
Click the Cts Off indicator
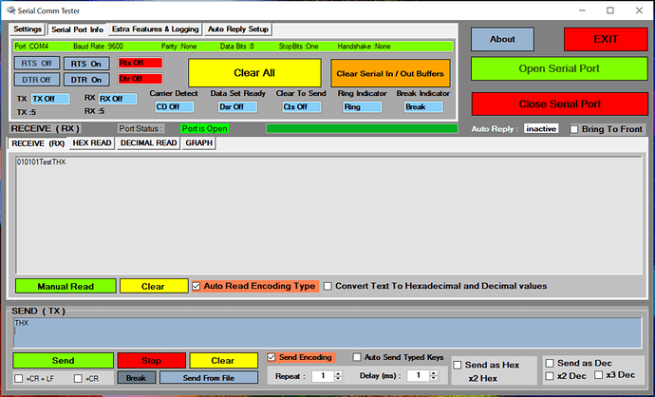[302, 107]
